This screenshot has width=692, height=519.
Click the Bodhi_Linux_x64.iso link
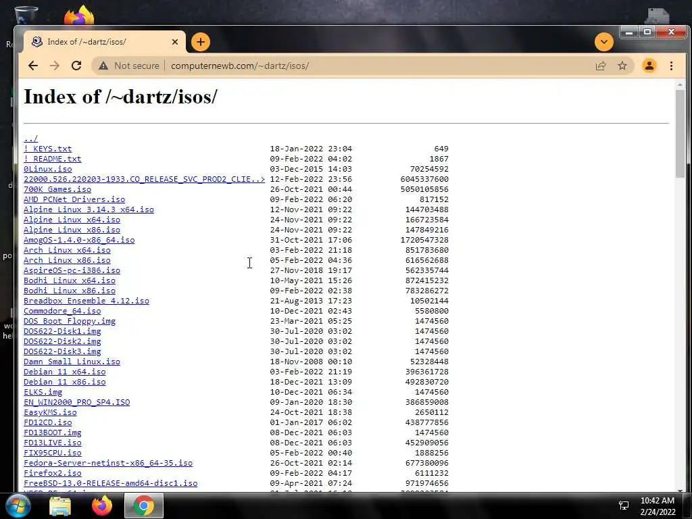click(70, 280)
